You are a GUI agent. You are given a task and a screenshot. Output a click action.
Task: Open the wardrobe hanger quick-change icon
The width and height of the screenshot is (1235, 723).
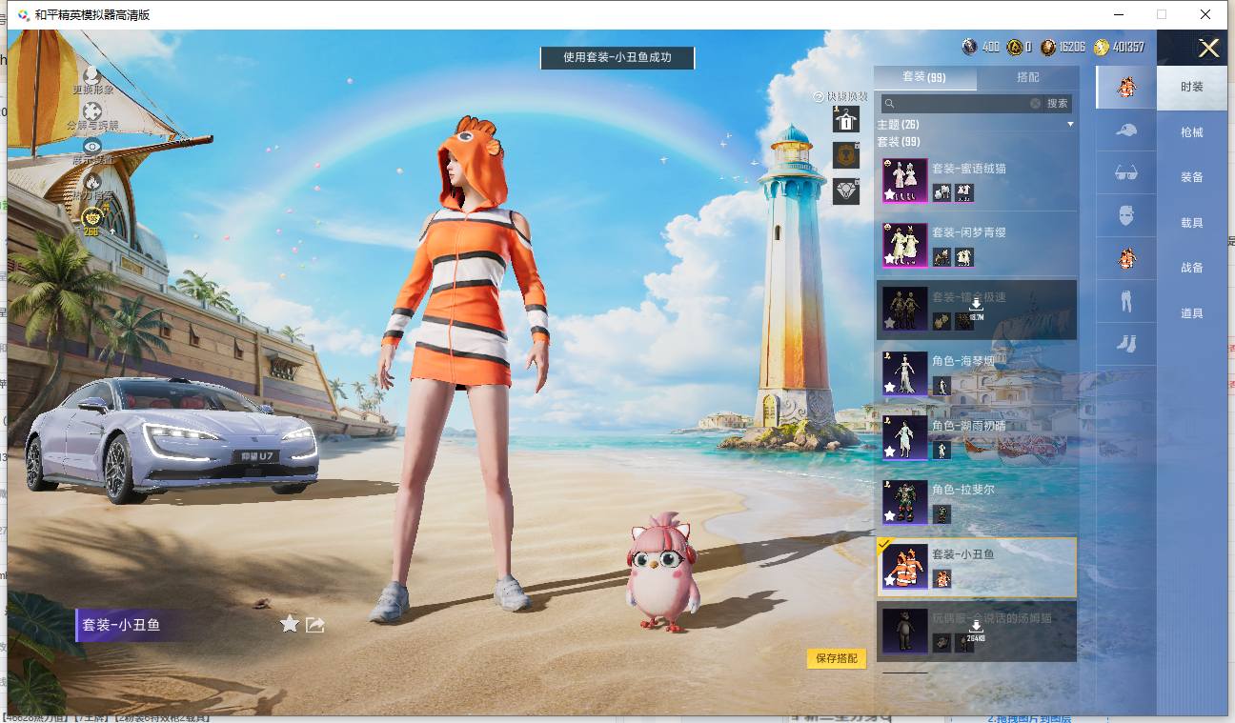coord(846,119)
